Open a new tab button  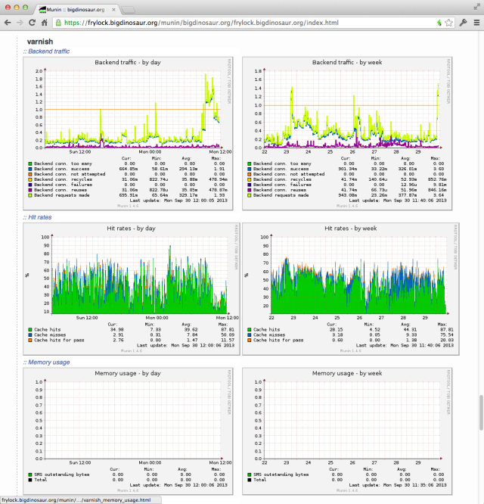[x=128, y=10]
